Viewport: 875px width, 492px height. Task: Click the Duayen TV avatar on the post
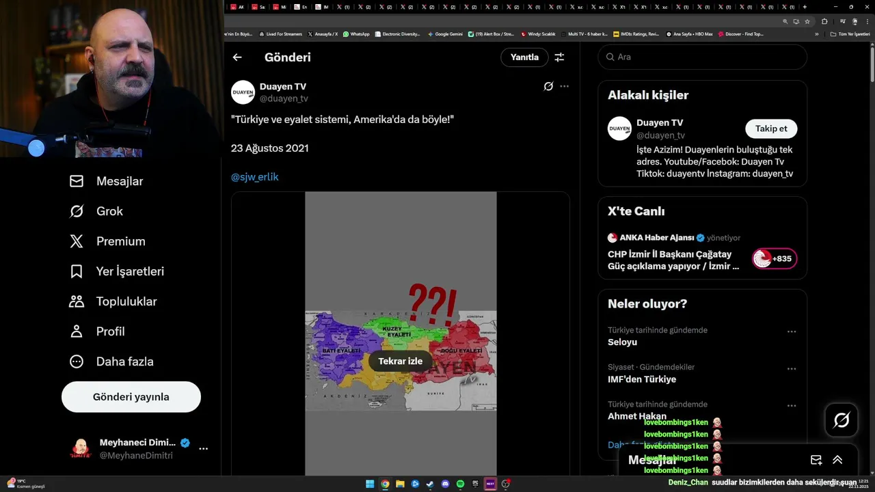(243, 92)
